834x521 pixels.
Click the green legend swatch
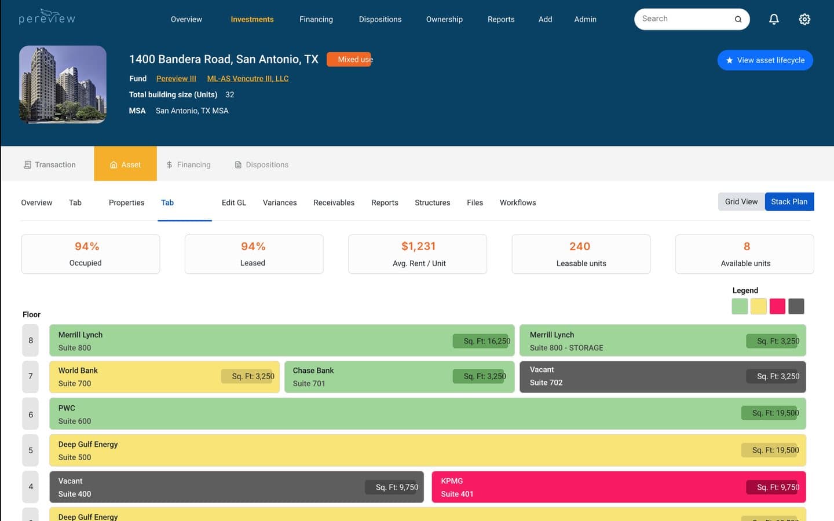click(740, 306)
